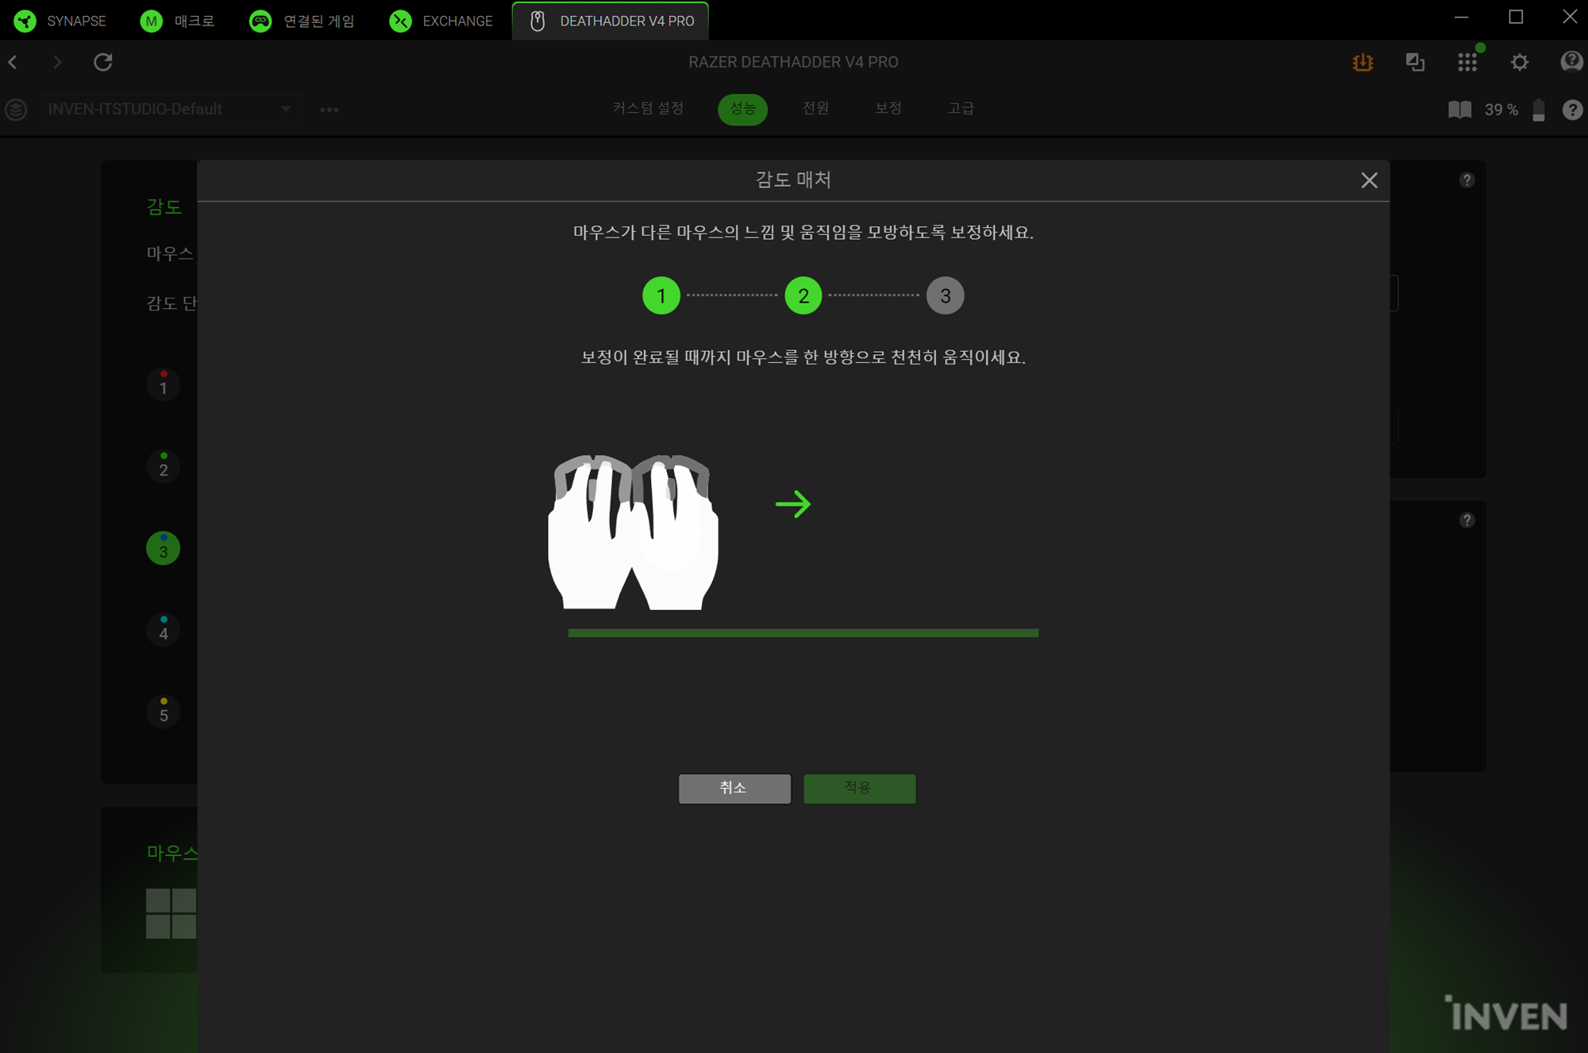Viewport: 1588px width, 1053px height.
Task: Open the 보정 section
Action: [x=888, y=108]
